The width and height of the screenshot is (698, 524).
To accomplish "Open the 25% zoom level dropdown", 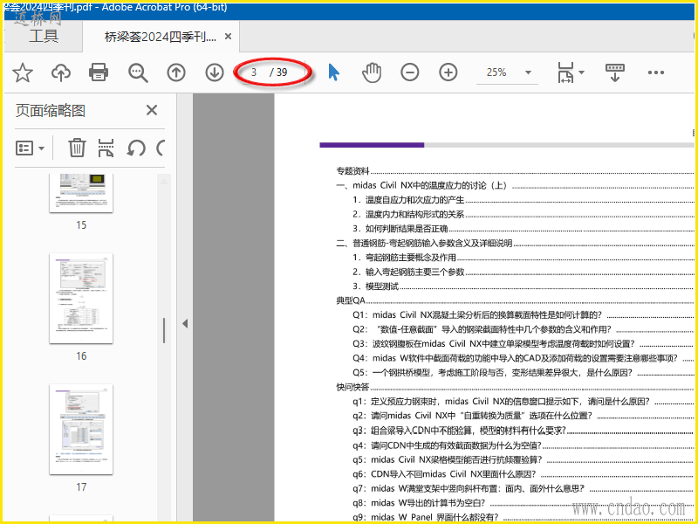I will [528, 72].
